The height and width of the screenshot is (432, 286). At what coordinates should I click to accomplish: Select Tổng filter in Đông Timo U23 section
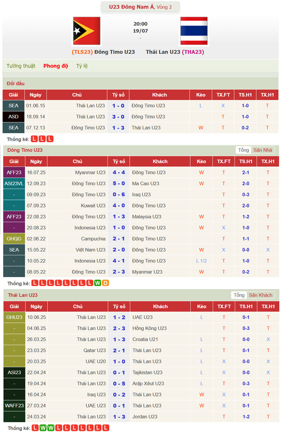(x=243, y=150)
